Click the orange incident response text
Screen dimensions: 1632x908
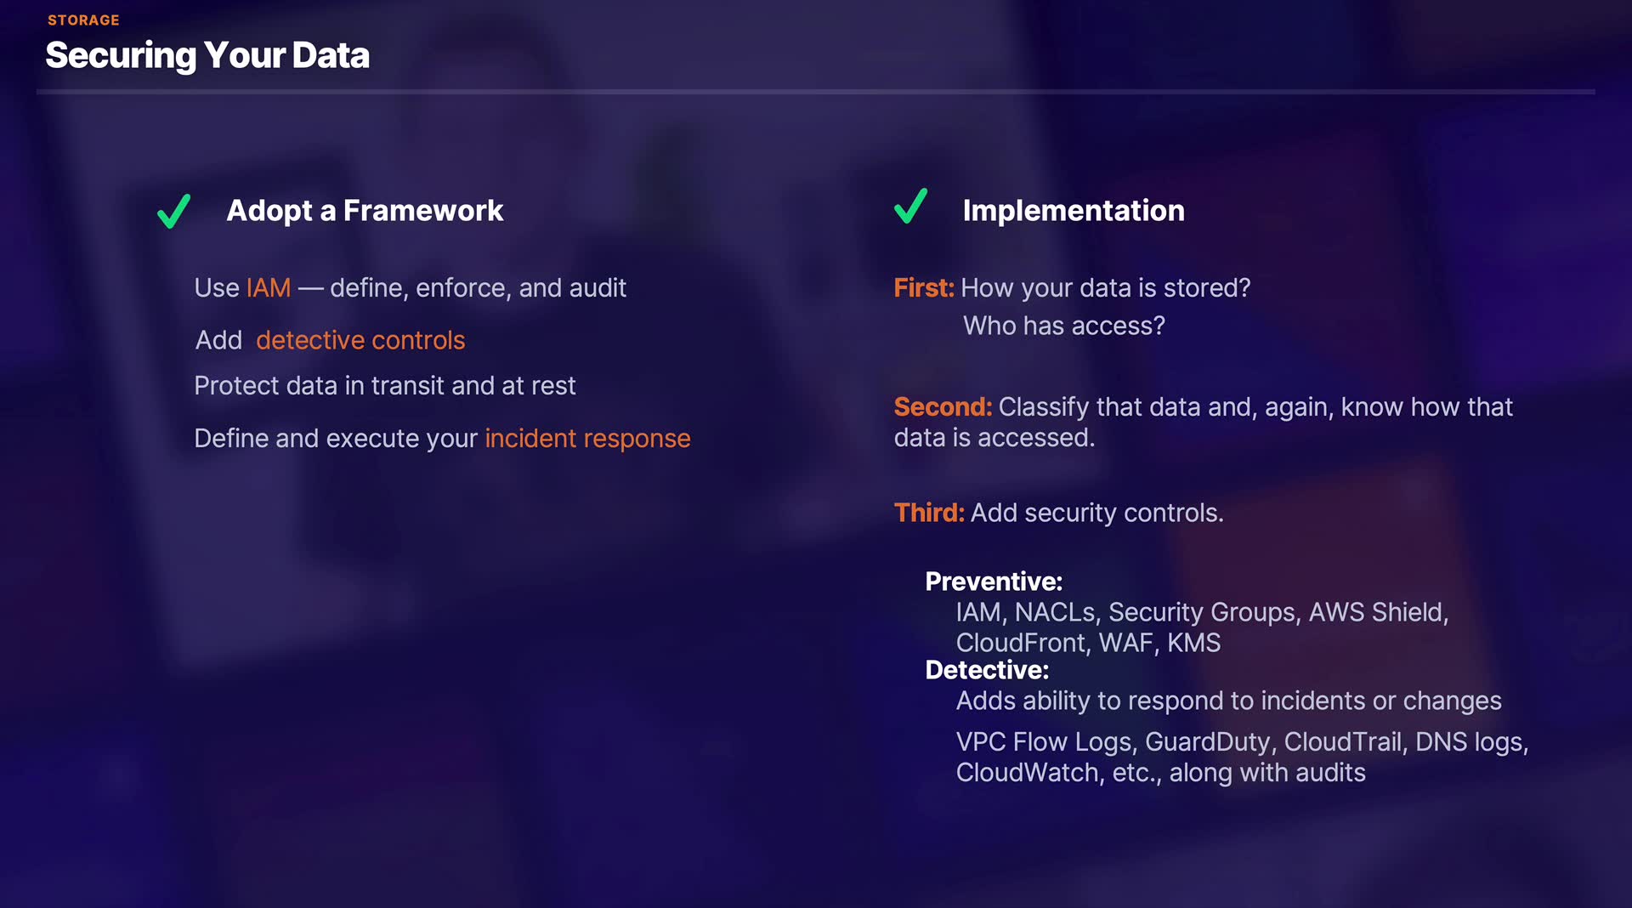point(587,439)
